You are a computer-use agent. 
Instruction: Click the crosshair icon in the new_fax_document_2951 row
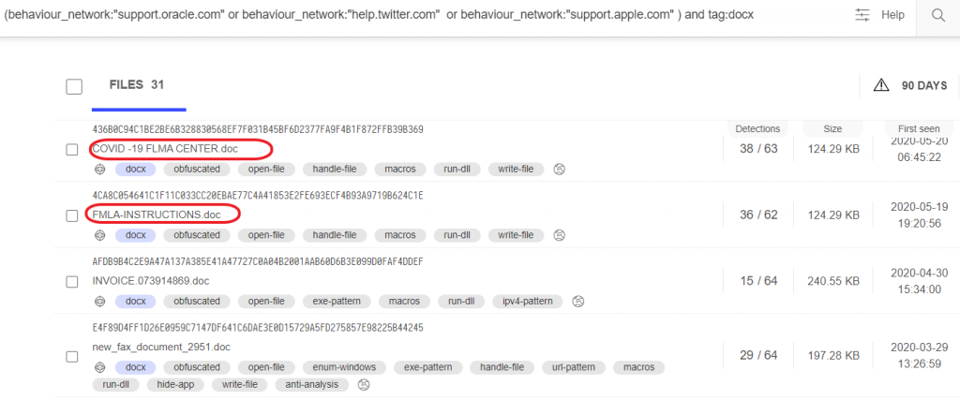pos(99,367)
